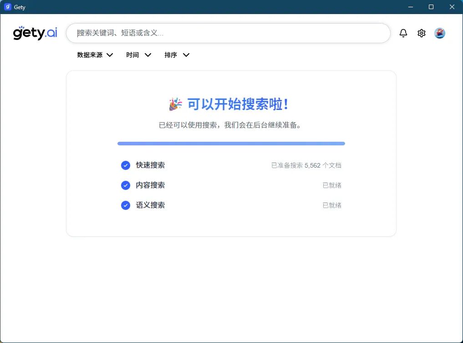Click the indexing progress bar

point(231,144)
